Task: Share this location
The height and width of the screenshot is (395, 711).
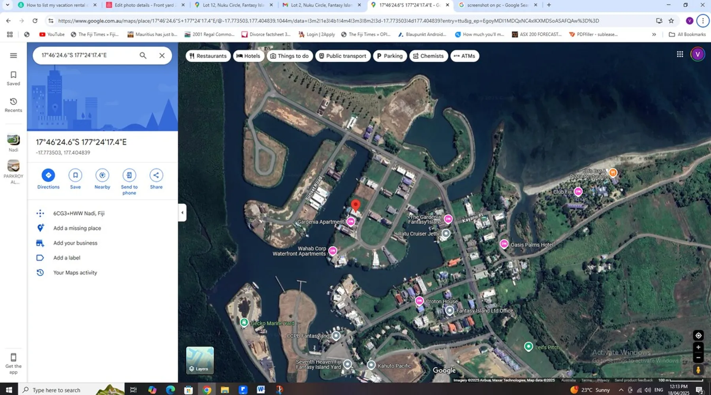Action: pos(156,175)
